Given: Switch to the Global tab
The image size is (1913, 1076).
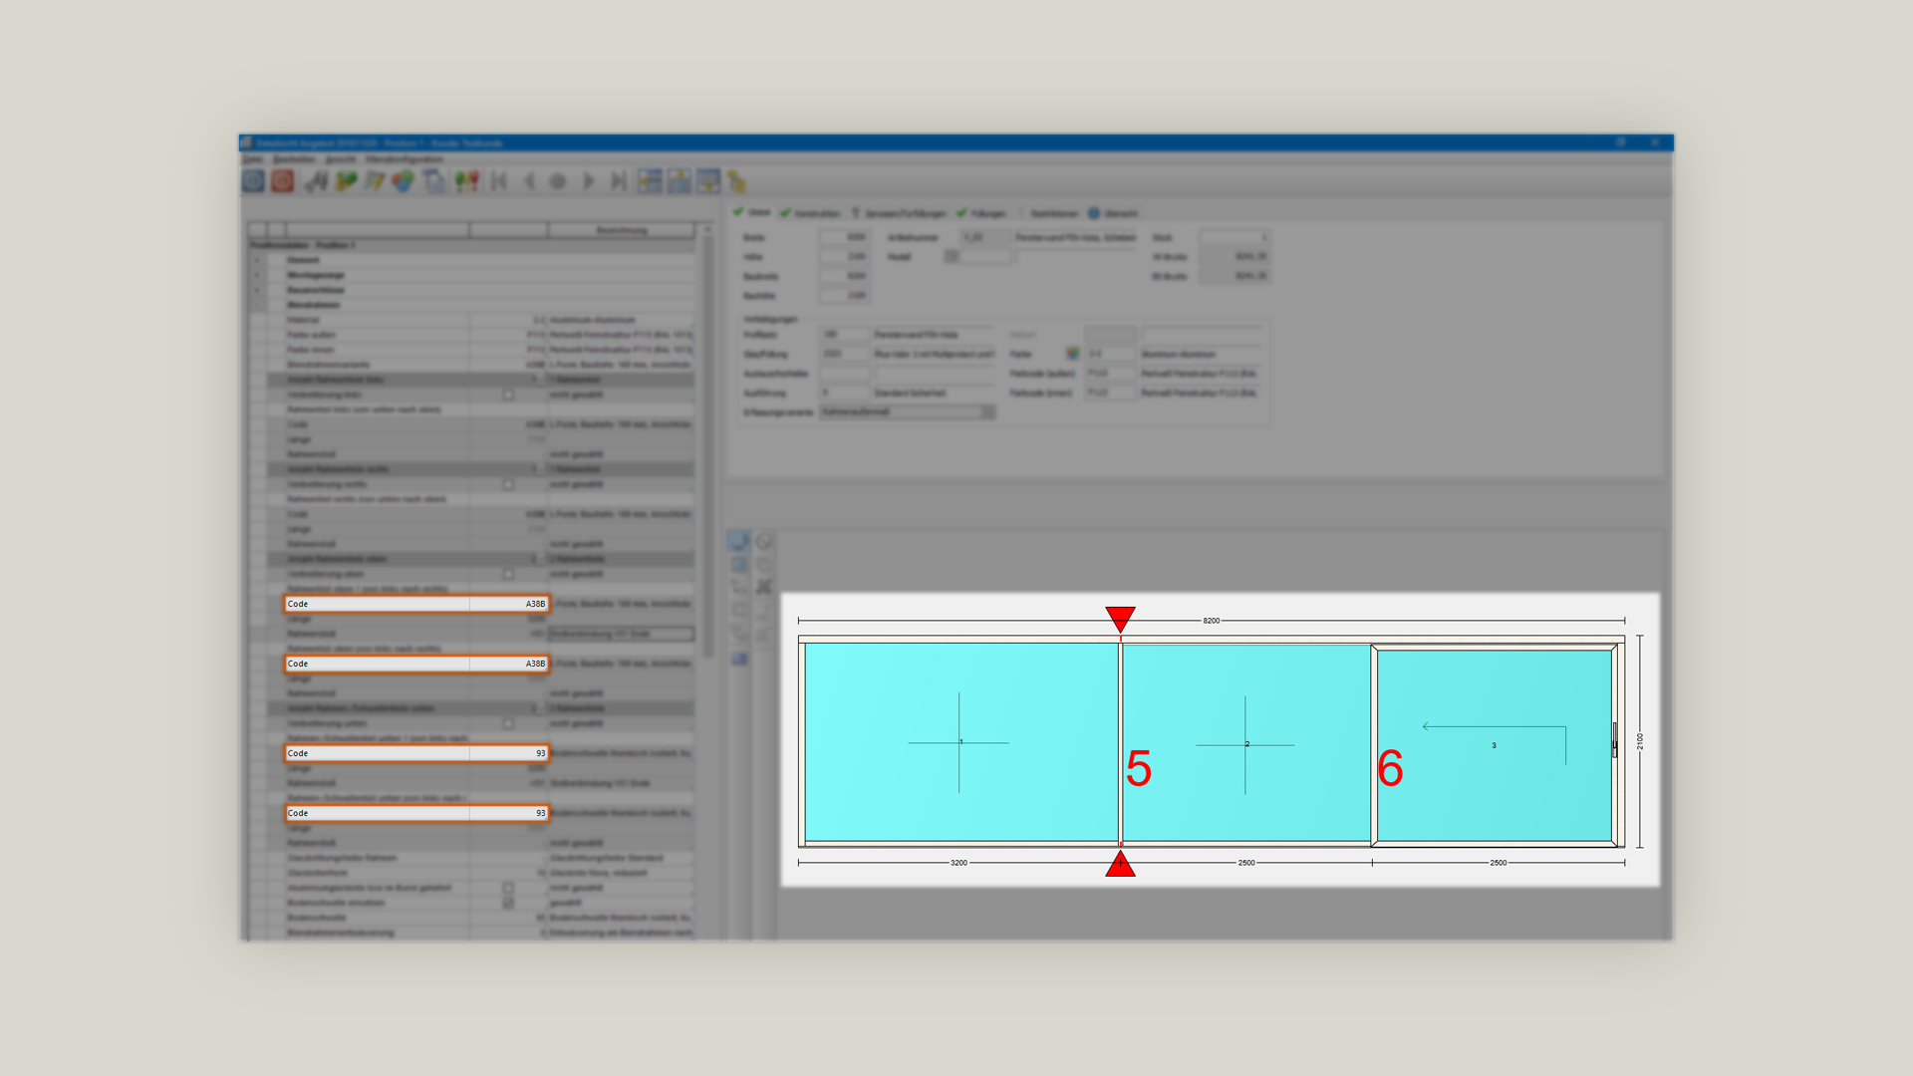Looking at the screenshot, I should coord(752,212).
